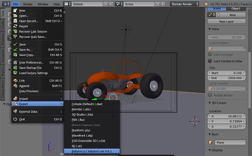The image size is (252, 156).
Task: Select the Scene toggle button
Action: (x=217, y=9)
